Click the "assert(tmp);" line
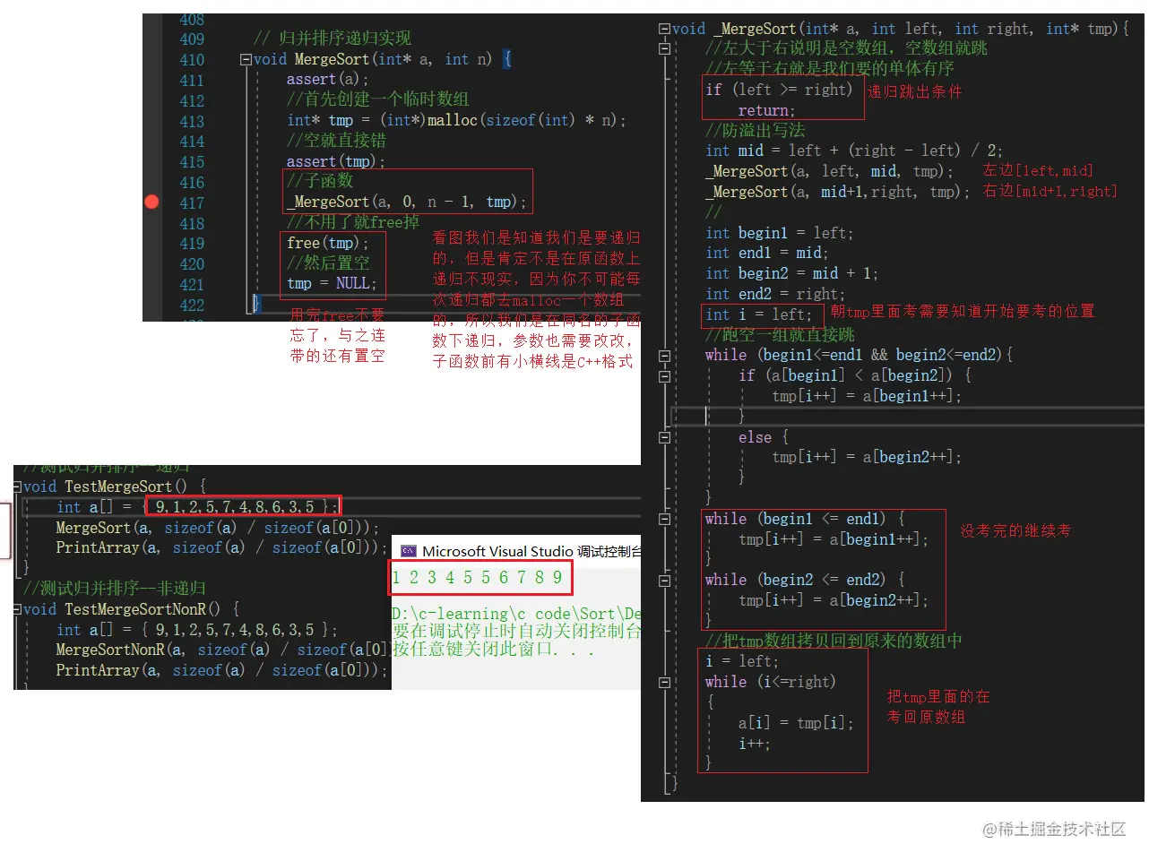The width and height of the screenshot is (1149, 861). click(x=335, y=161)
